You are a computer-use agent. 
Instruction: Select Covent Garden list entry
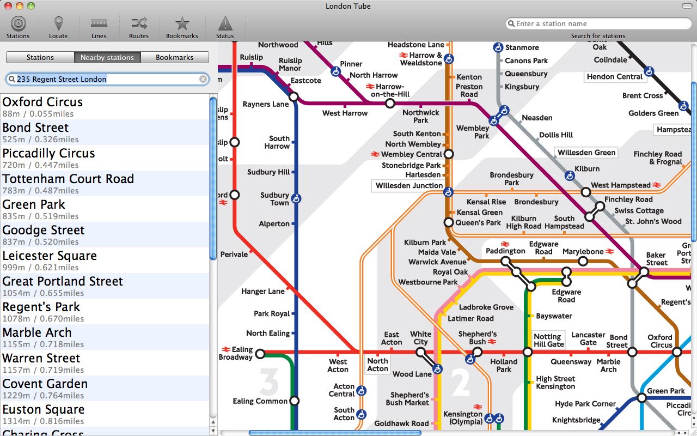click(105, 389)
